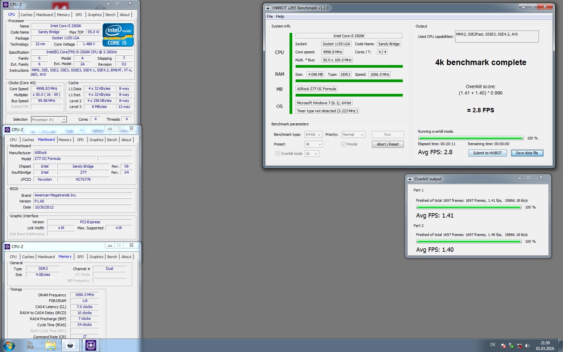Click the Running overkill mode progress bar
This screenshot has height=352, width=563.
(x=471, y=138)
